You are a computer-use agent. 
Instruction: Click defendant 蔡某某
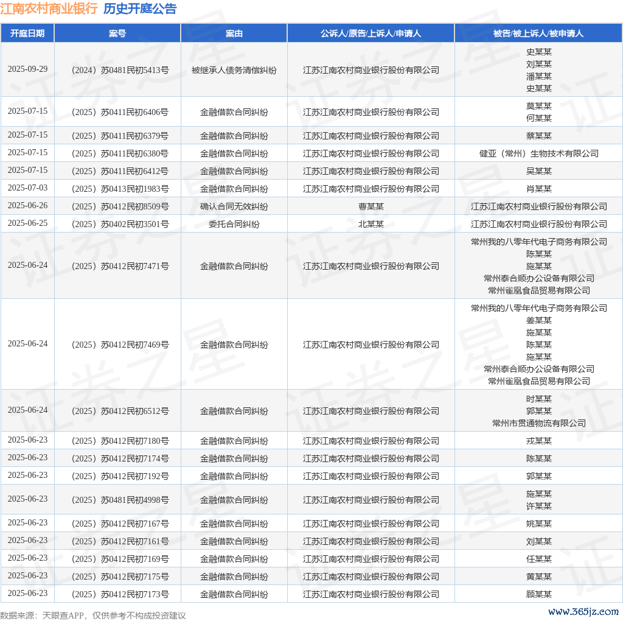tap(539, 136)
